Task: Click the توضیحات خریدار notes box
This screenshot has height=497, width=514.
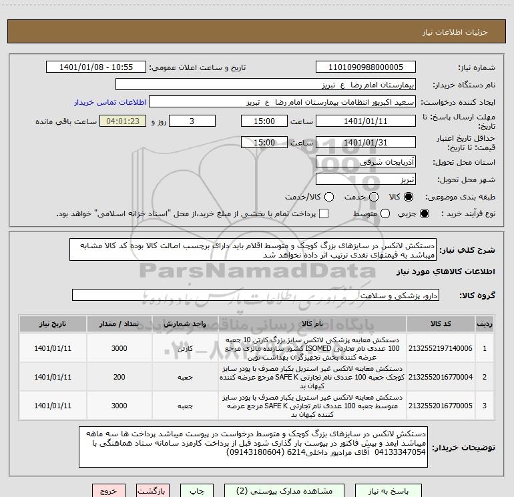Action: [x=253, y=447]
